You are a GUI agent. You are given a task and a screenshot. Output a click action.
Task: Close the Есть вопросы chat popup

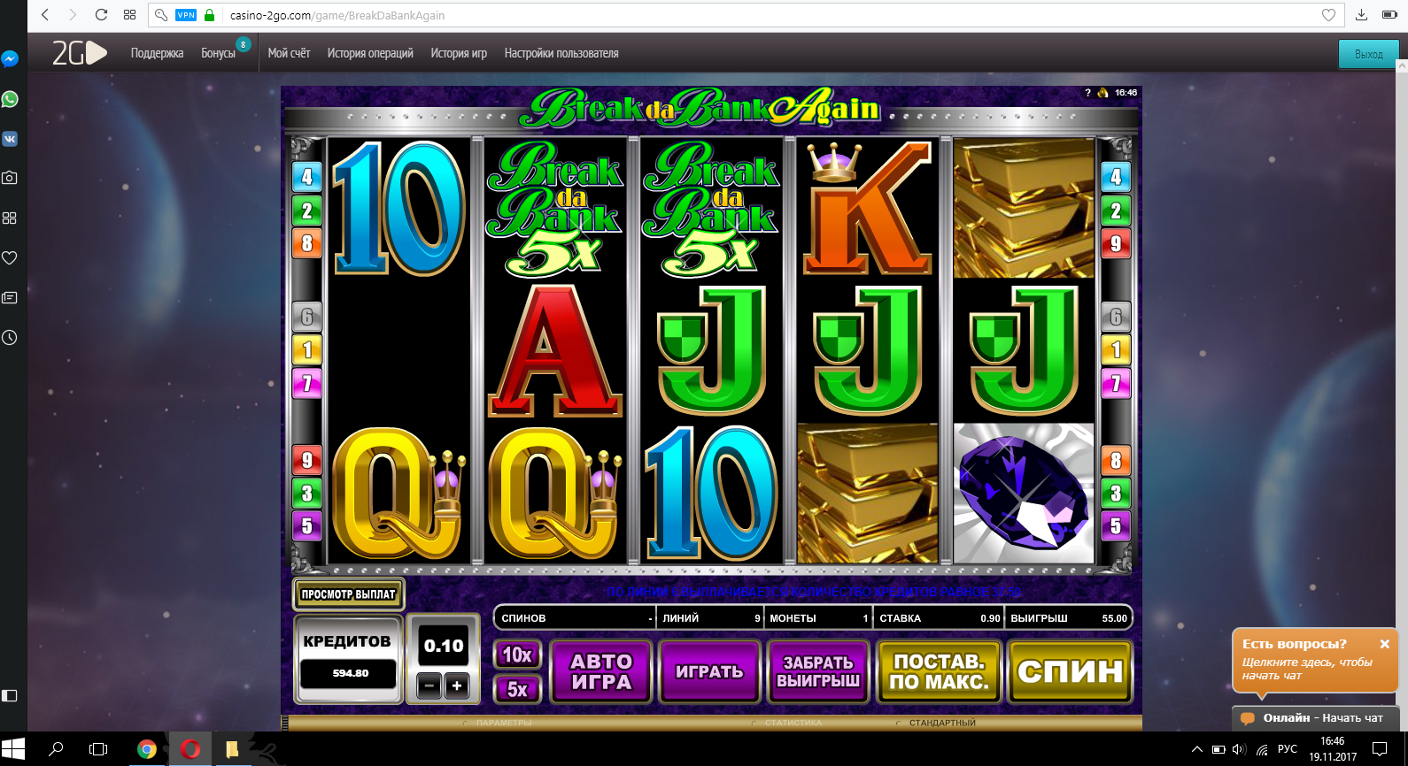(1385, 644)
